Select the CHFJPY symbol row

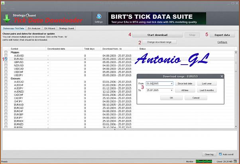(119, 101)
